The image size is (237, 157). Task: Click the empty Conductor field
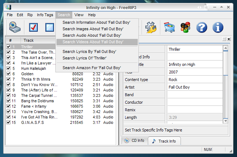click(195, 102)
